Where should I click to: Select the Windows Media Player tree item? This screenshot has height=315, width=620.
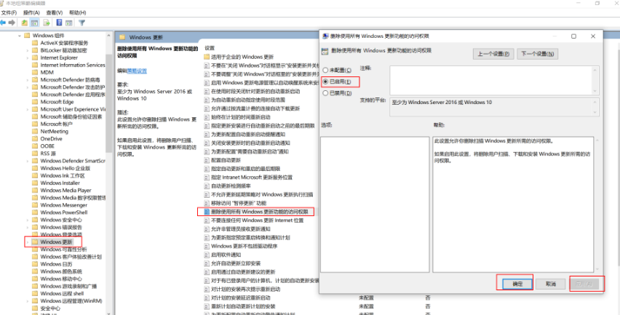click(65, 190)
